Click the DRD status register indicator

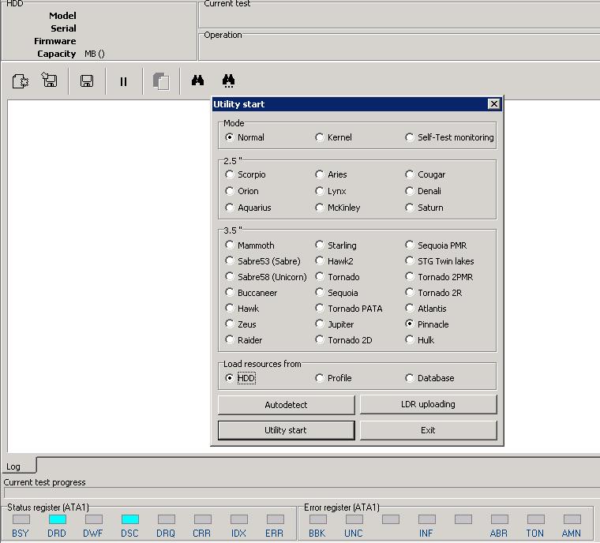pos(58,519)
